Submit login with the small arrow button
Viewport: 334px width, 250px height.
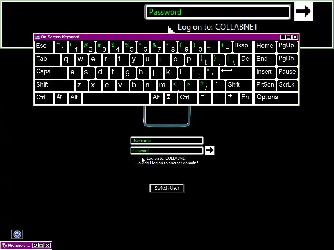[210, 150]
